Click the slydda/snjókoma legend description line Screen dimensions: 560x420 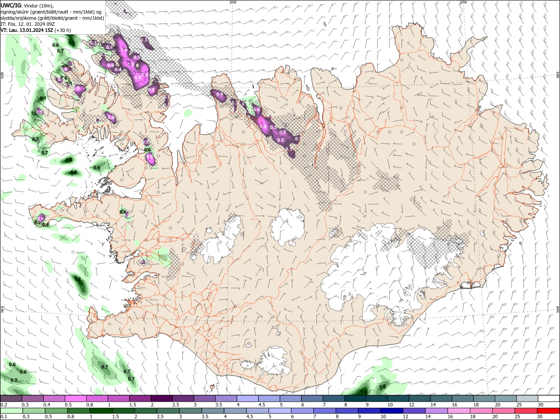pos(52,18)
